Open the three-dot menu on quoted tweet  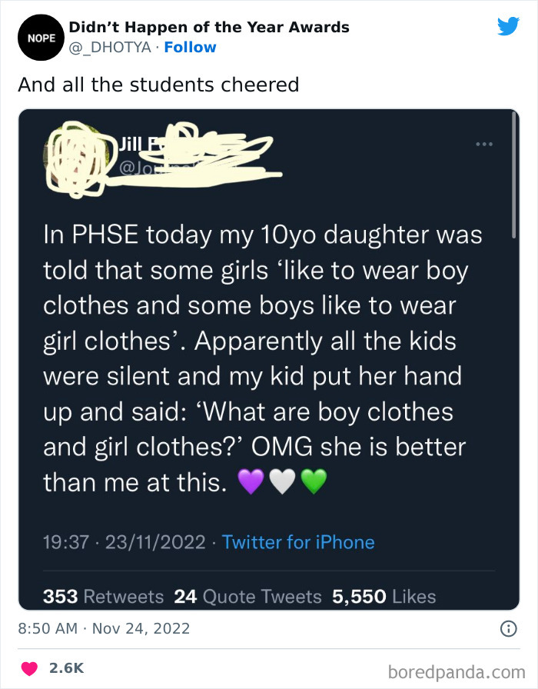(484, 144)
